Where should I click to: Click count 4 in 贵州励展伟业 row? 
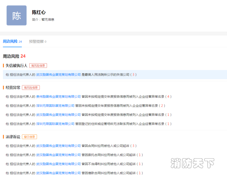[169, 97]
